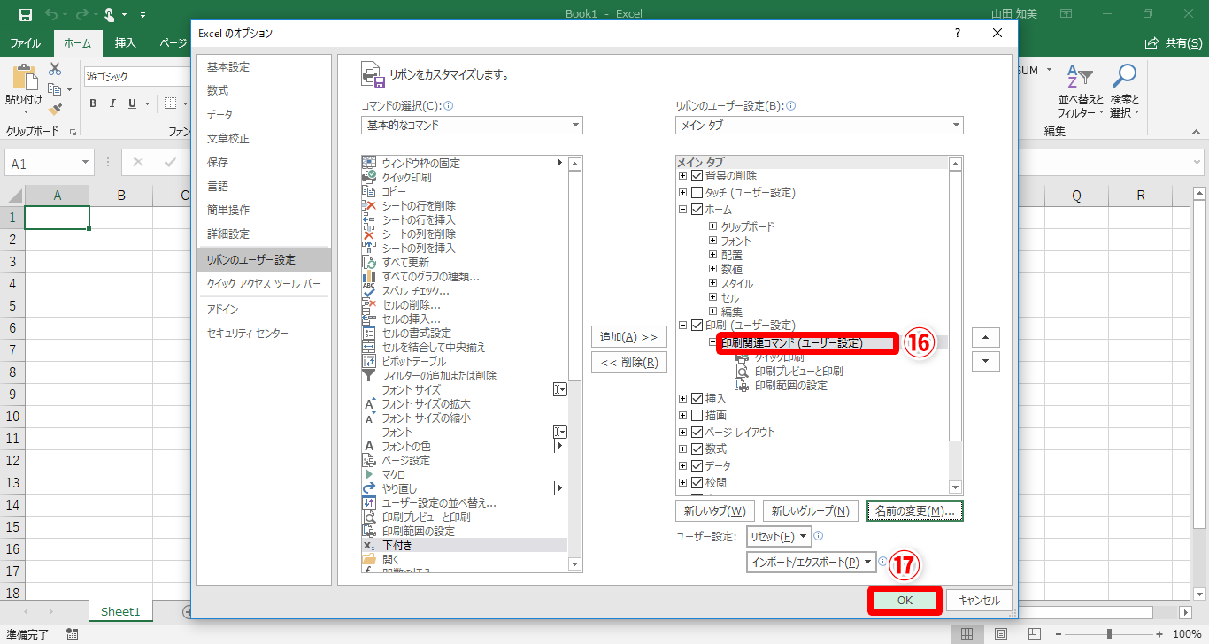1209x644 pixels.
Task: Open the インポート/エクスポート dropdown
Action: pos(812,562)
